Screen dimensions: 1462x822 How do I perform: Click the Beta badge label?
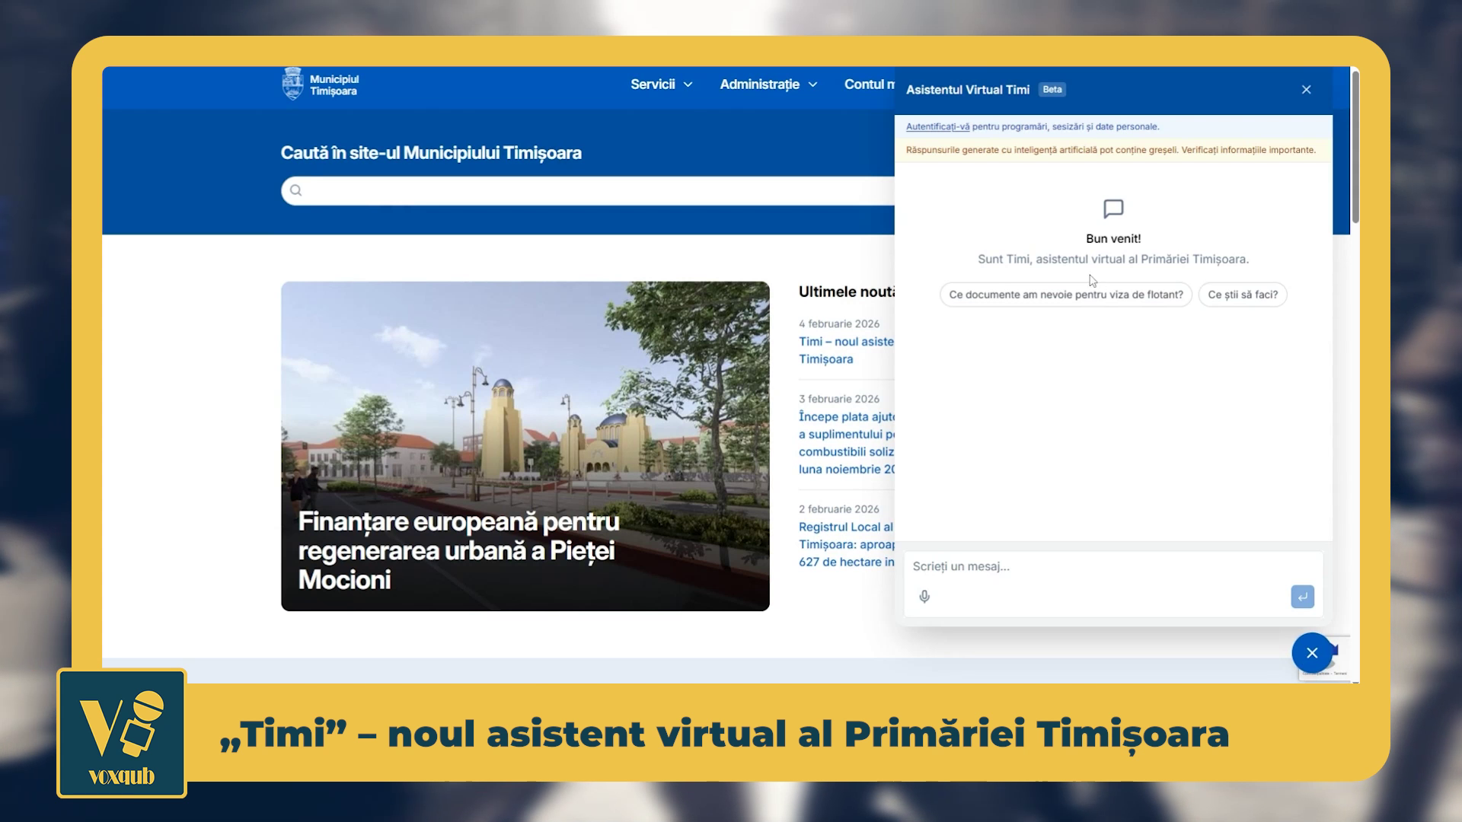(x=1052, y=90)
